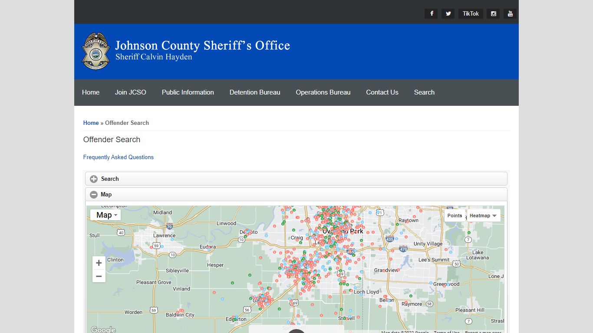
Task: Expand the Search accordion panel
Action: click(296, 179)
